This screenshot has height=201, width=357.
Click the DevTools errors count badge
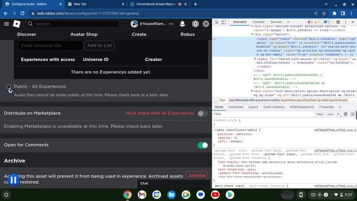pos(310,22)
